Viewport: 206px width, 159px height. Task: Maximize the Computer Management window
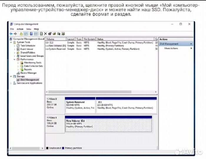pyautogui.click(x=181, y=24)
